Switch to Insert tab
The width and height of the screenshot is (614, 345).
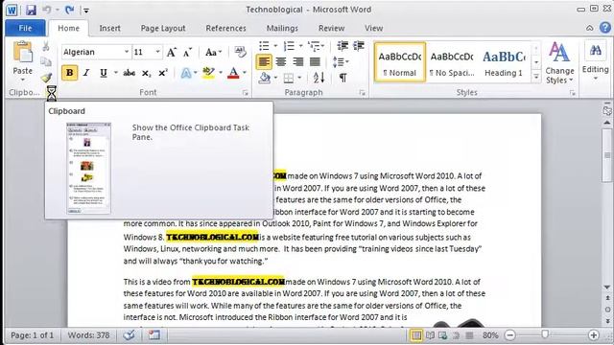(x=109, y=28)
